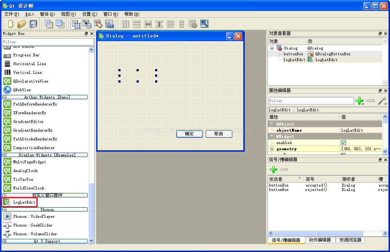The height and width of the screenshot is (252, 390).
Task: Toggle the enabled property checkbox
Action: pyautogui.click(x=343, y=143)
